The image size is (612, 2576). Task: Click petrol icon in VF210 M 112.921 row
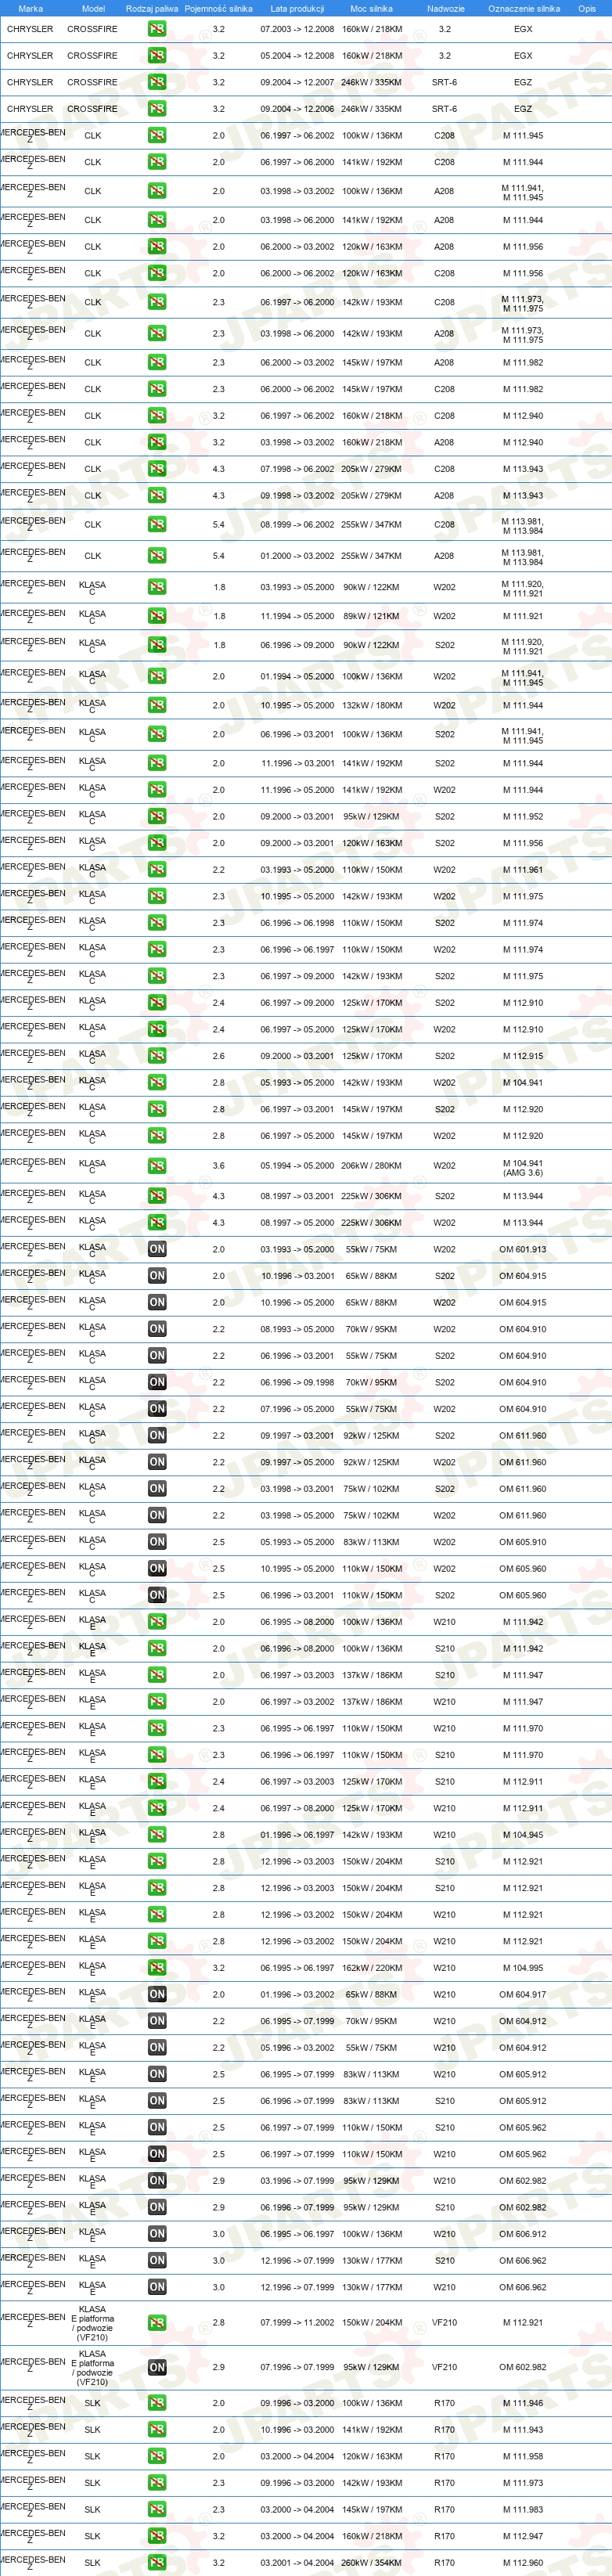[157, 2323]
